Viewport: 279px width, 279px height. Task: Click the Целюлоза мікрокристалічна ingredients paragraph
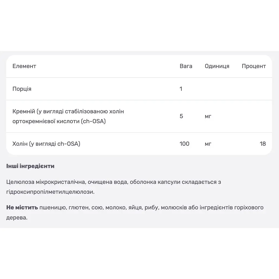(x=114, y=187)
